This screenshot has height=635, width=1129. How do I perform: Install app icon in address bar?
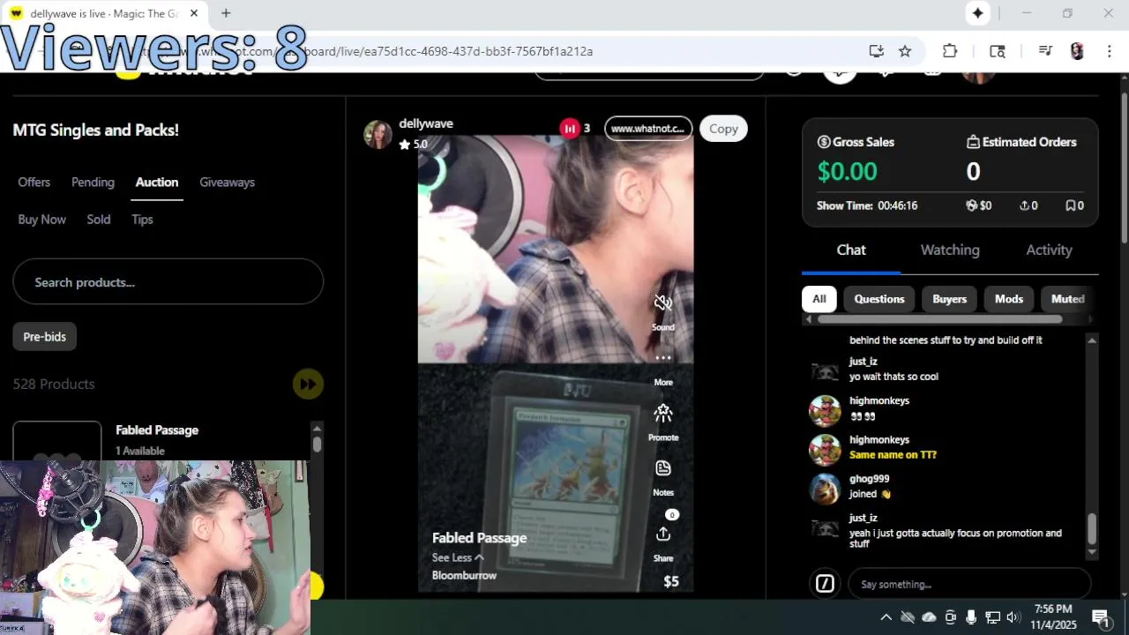pyautogui.click(x=876, y=51)
